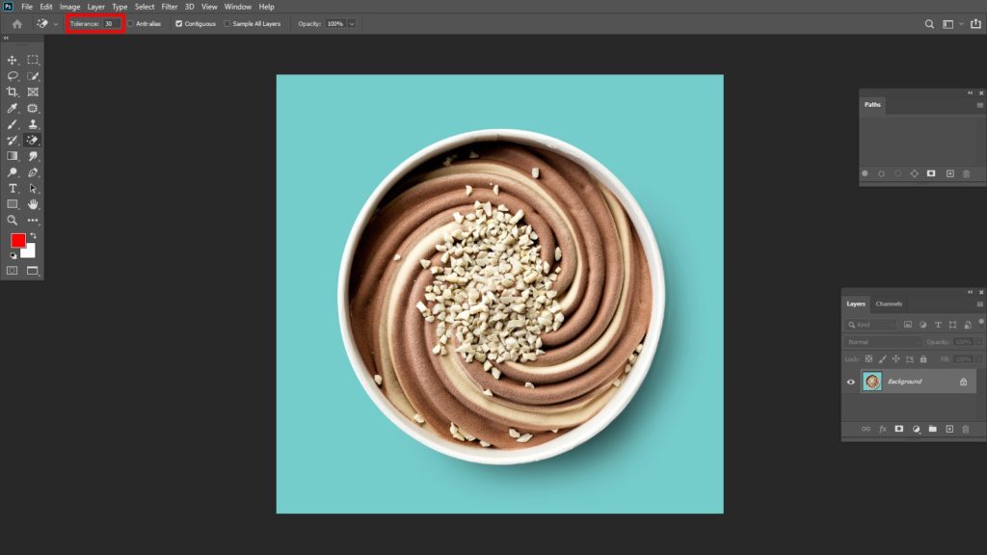Uncheck the Contiguous checkbox
Image resolution: width=987 pixels, height=555 pixels.
point(178,24)
